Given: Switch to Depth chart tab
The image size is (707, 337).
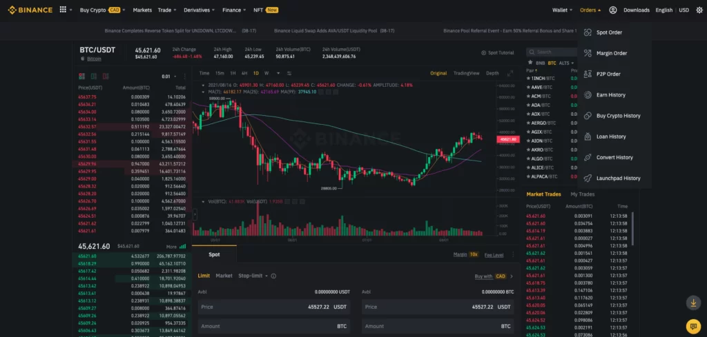Looking at the screenshot, I should tap(492, 73).
